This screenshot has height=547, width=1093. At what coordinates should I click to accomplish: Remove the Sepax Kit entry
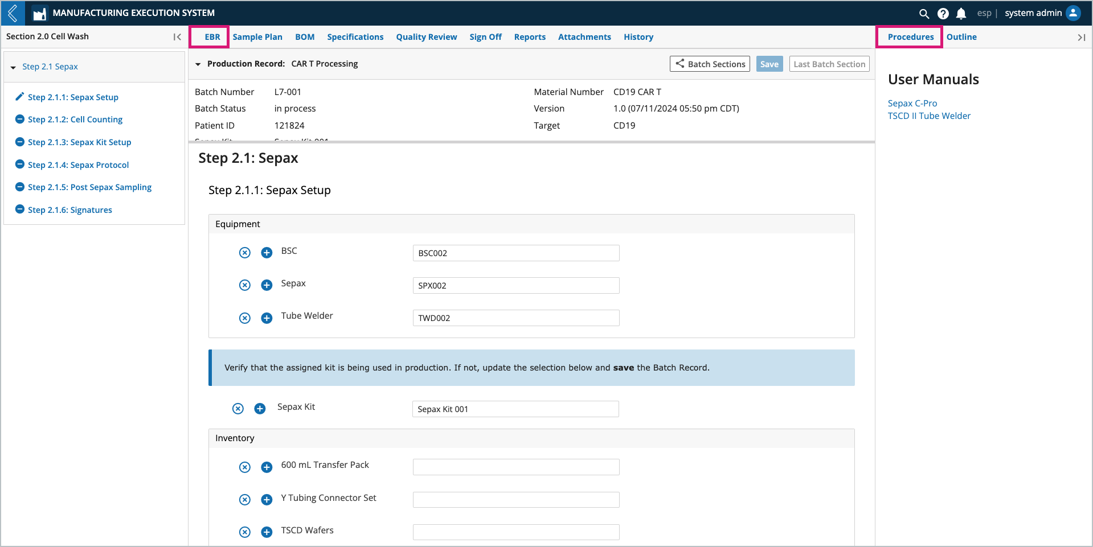(x=238, y=409)
